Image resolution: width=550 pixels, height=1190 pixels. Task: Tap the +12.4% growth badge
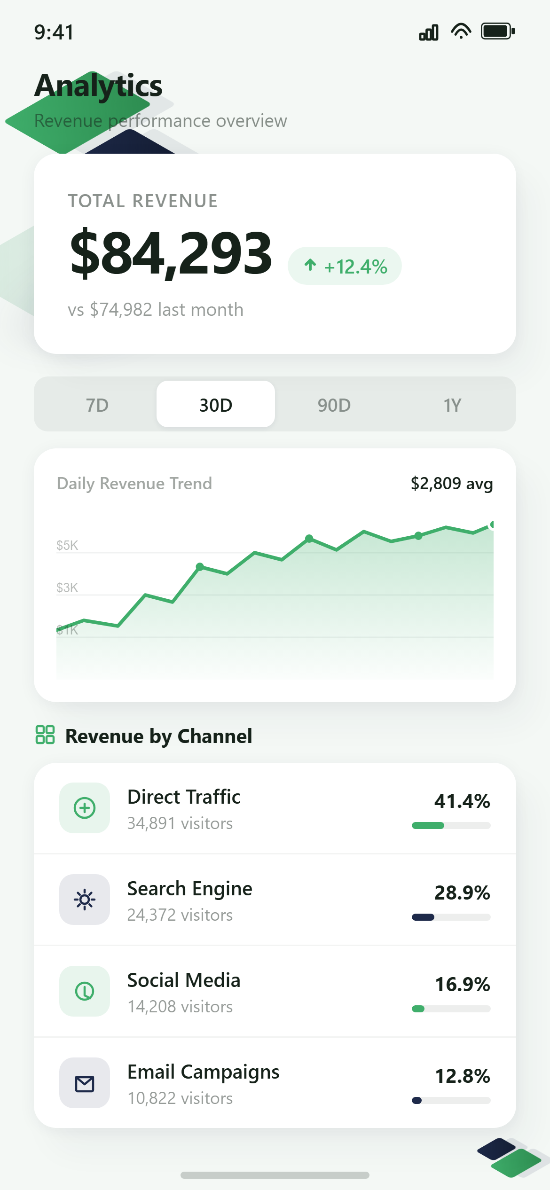(345, 266)
